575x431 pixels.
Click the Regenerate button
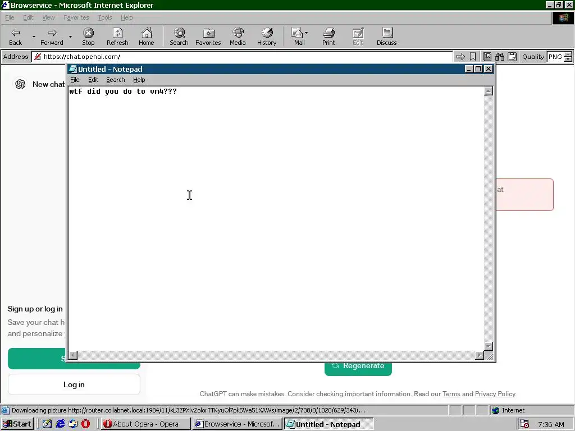coord(358,368)
